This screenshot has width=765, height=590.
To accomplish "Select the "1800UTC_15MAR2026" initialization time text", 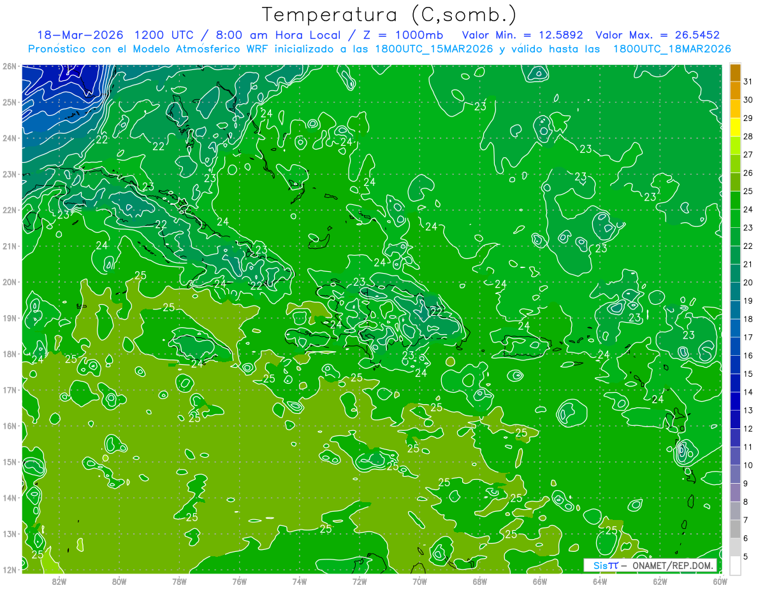I will click(x=432, y=49).
